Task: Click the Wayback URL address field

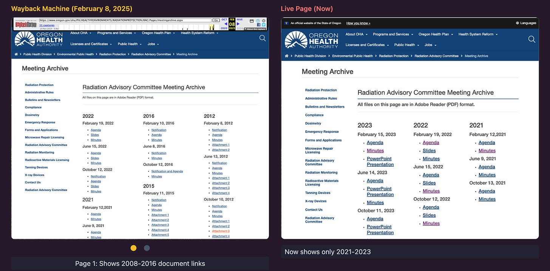Action: 125,20
